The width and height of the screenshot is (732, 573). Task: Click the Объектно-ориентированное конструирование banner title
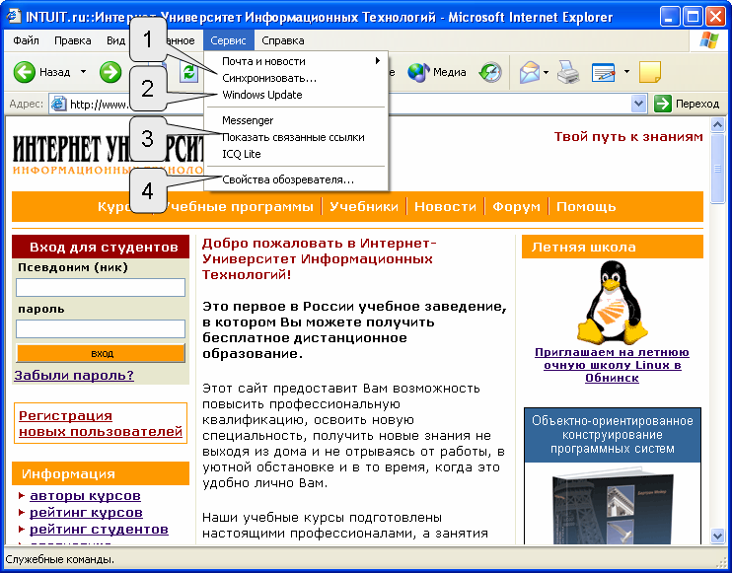coord(613,435)
